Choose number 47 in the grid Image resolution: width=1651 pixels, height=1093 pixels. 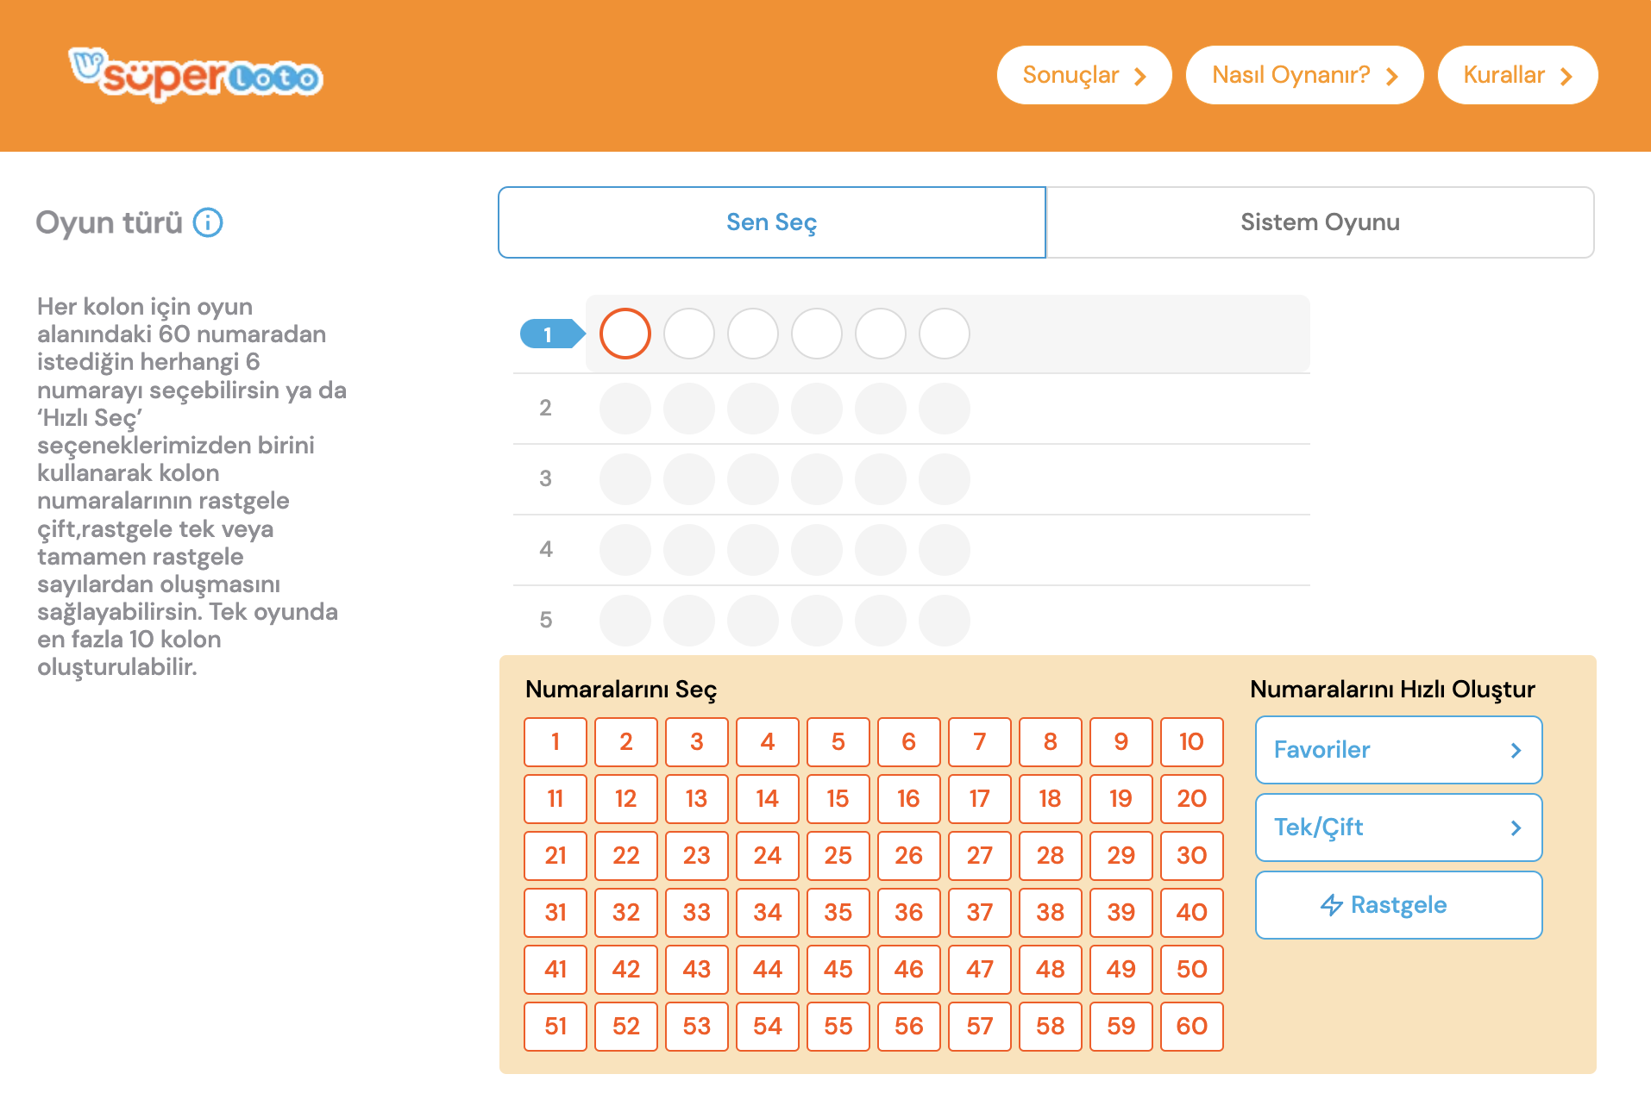point(980,970)
